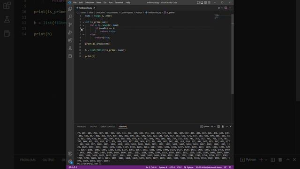Viewport: 300px width, 169px height.
Task: Open the Selection menu
Action: point(90,2)
